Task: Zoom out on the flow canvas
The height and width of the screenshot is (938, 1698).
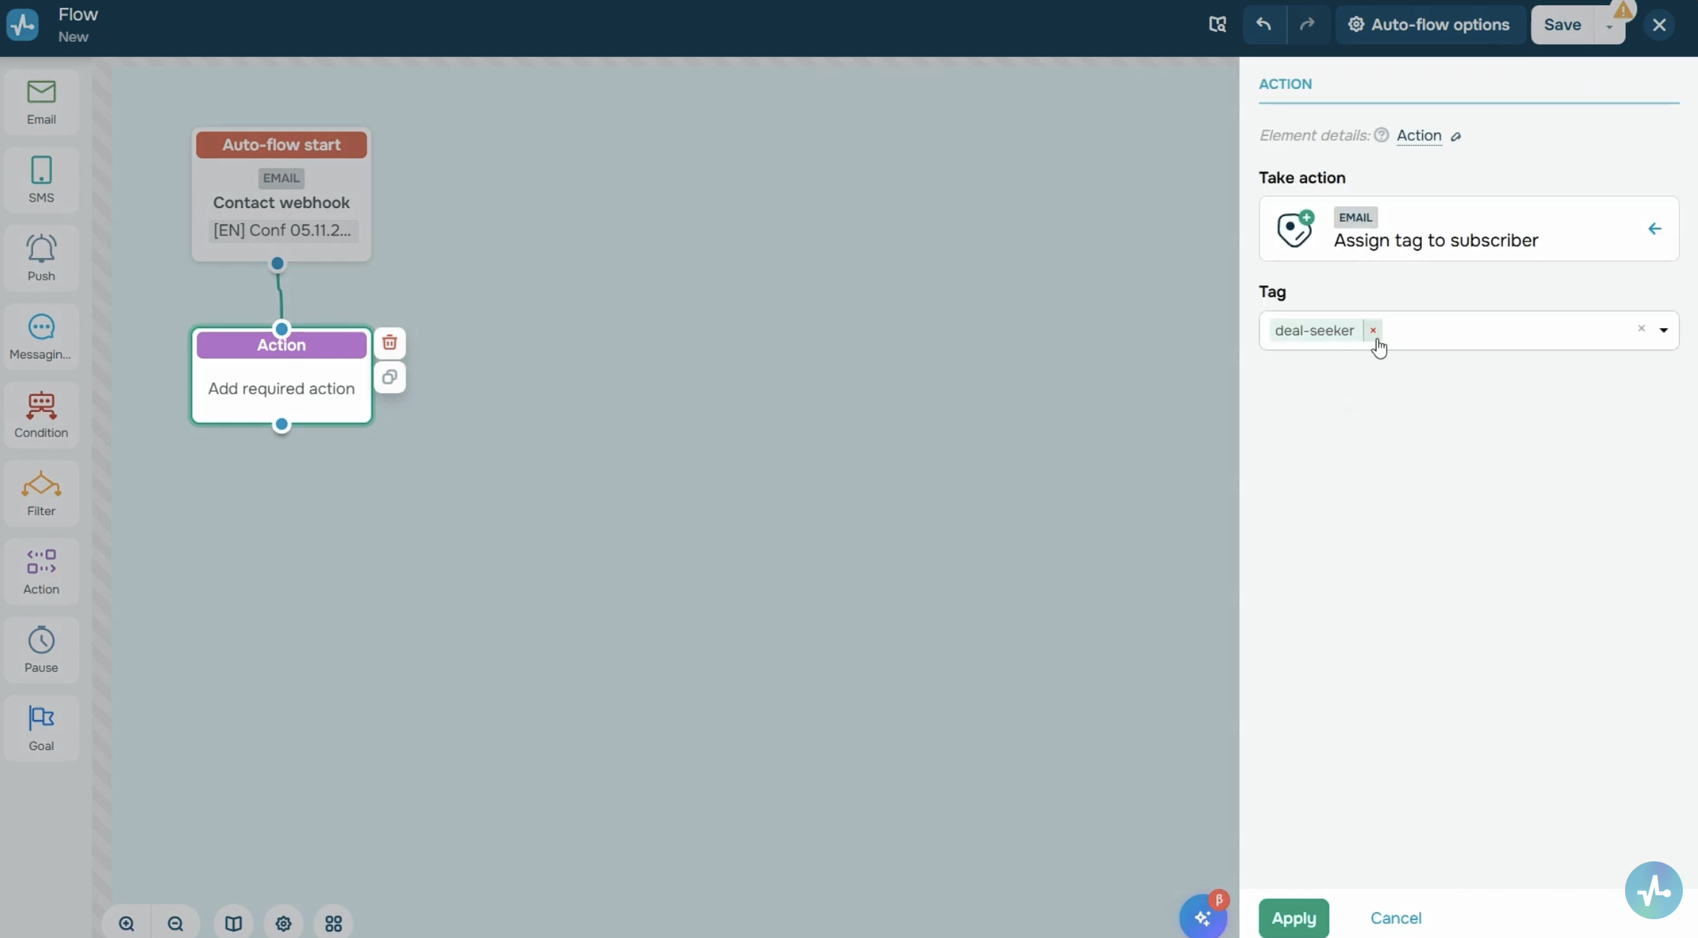Action: [176, 923]
